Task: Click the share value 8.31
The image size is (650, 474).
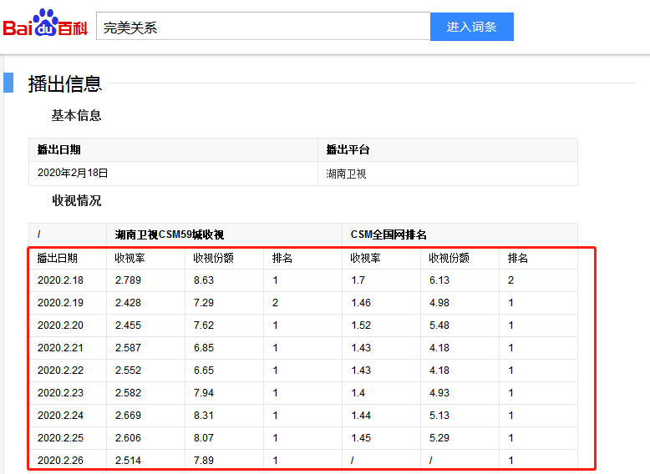Action: coord(204,416)
